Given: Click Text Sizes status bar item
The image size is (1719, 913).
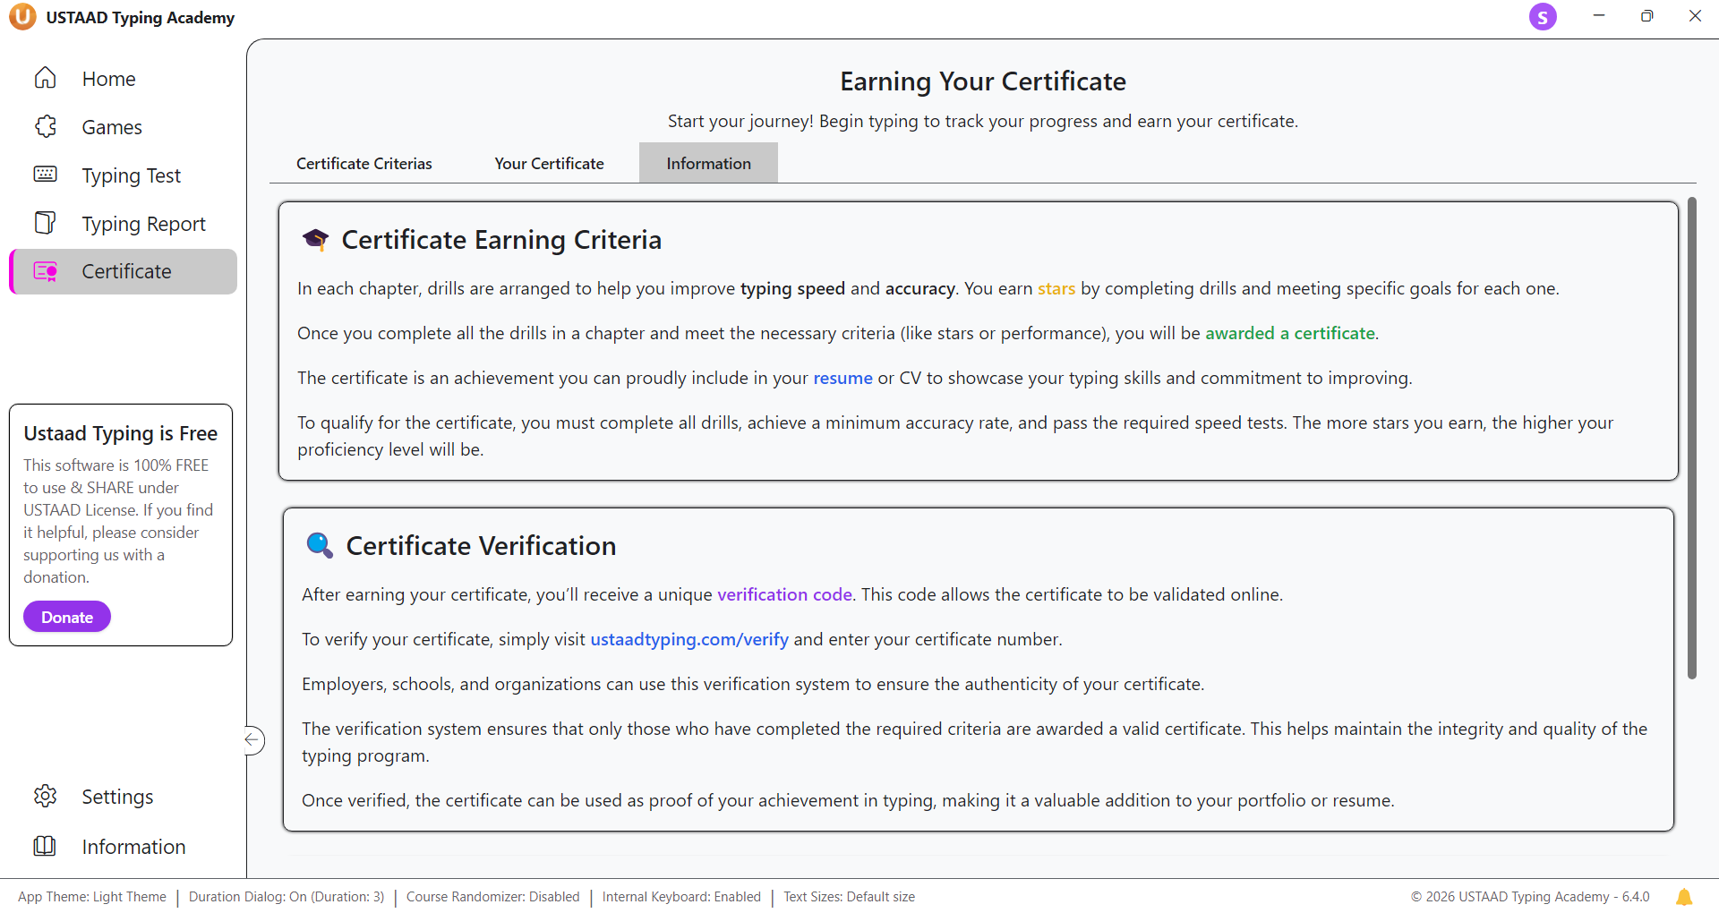Looking at the screenshot, I should coord(849,897).
